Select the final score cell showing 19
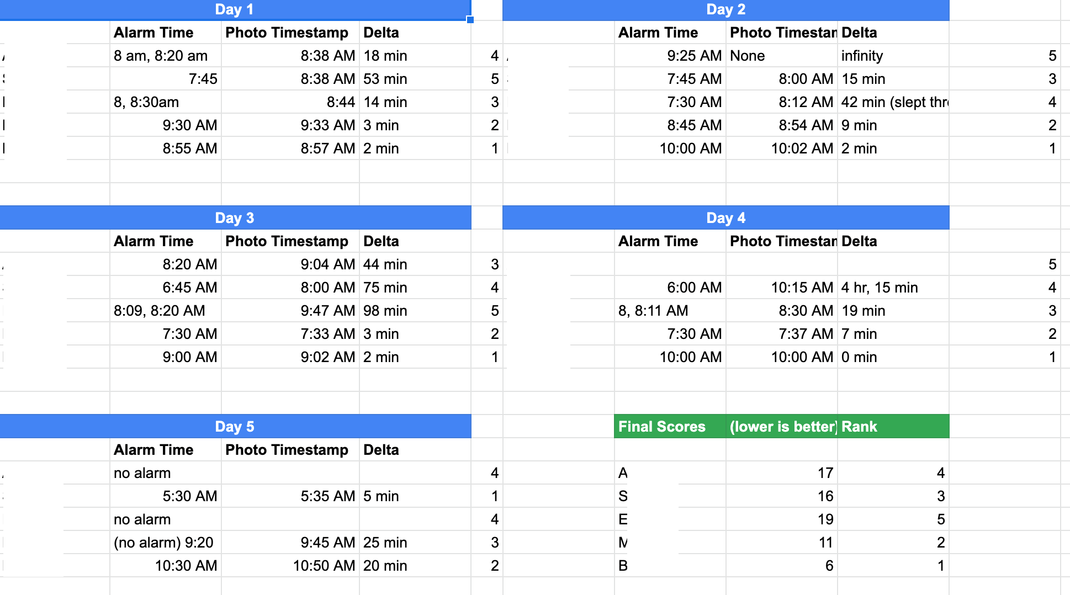Image resolution: width=1070 pixels, height=595 pixels. [781, 519]
